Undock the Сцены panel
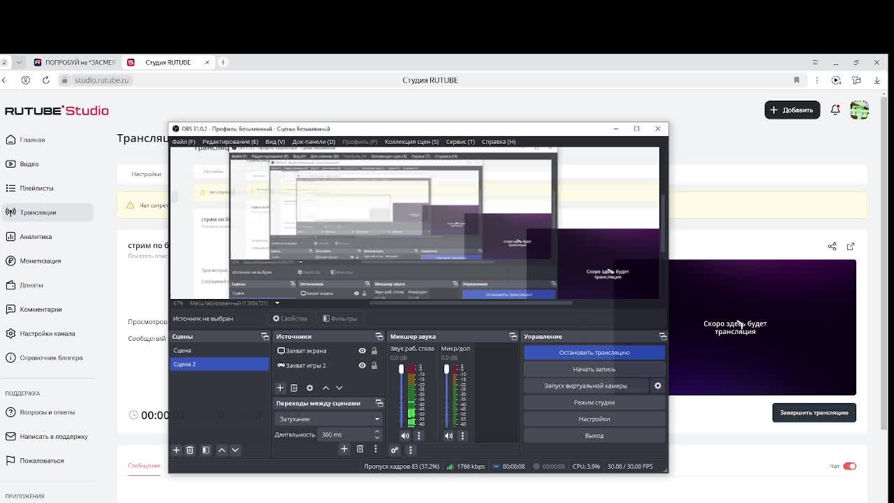894x503 pixels. pos(265,337)
